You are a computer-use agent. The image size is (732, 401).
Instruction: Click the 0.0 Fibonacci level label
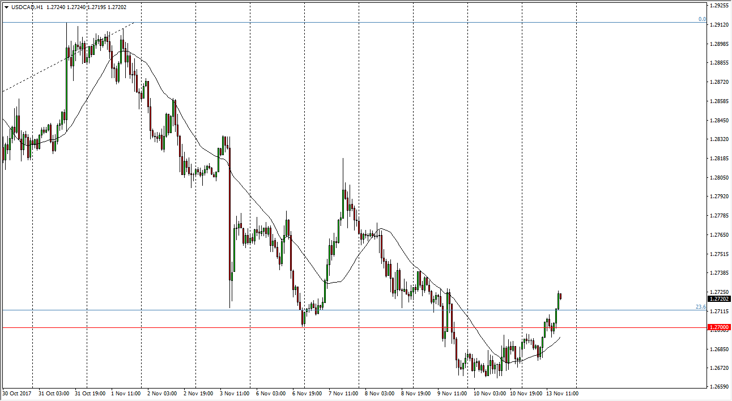tap(702, 19)
